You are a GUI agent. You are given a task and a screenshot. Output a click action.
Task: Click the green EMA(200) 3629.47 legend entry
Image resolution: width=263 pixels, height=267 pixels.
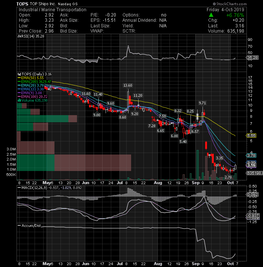[x=35, y=82]
